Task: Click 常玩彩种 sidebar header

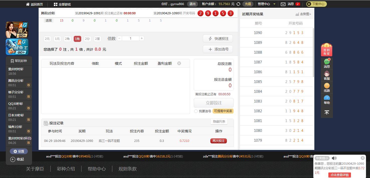Action: (19, 61)
